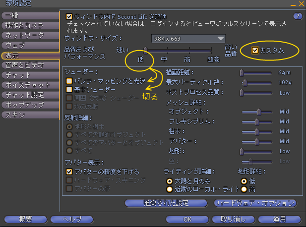Click 推奨された設定 button
The width and height of the screenshot is (306, 227).
coord(166,203)
